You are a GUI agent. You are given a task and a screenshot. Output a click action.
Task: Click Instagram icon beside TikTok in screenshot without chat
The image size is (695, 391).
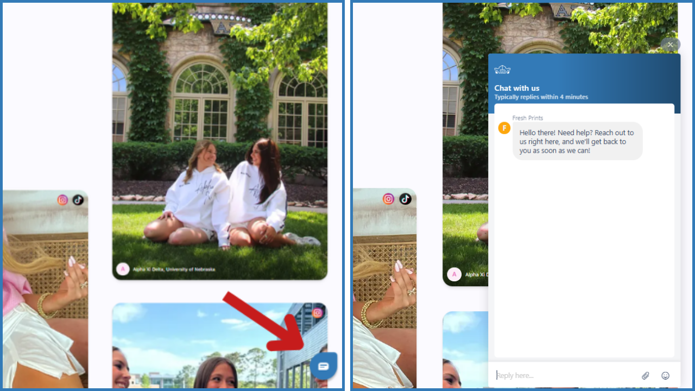point(62,200)
